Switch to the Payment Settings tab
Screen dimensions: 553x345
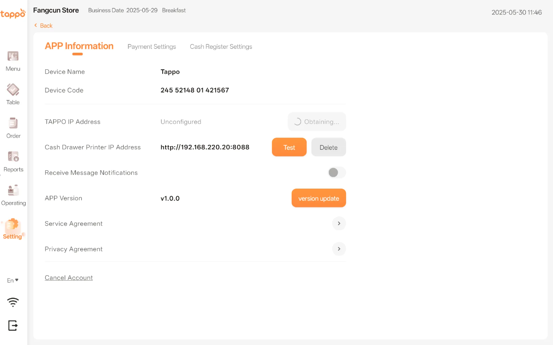tap(151, 46)
